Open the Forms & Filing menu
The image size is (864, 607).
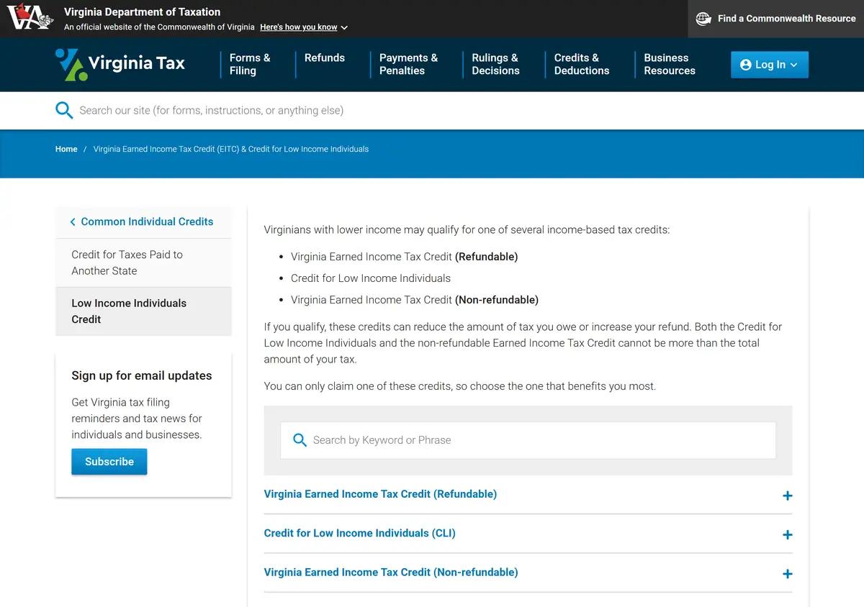coord(250,64)
